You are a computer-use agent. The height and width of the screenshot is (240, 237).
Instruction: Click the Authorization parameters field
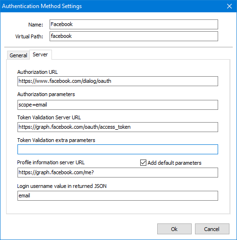click(x=118, y=105)
